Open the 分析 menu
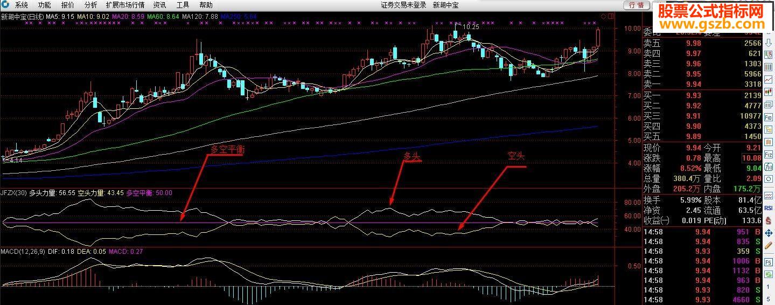The image size is (775, 305). pos(90,5)
